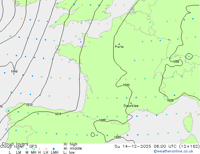The image size is (200, 154).
Task: Click the Dourbies city marker dot
Action: click(131, 103)
